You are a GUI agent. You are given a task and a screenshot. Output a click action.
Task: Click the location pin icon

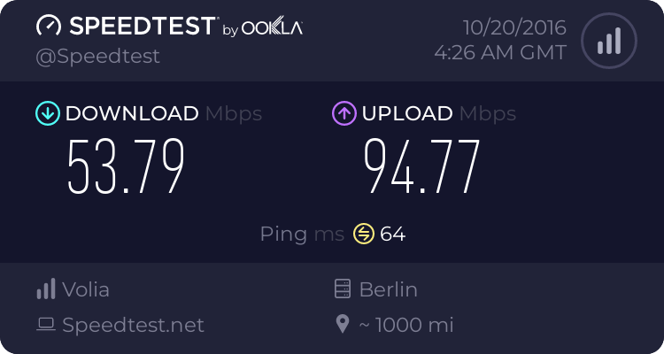342,325
